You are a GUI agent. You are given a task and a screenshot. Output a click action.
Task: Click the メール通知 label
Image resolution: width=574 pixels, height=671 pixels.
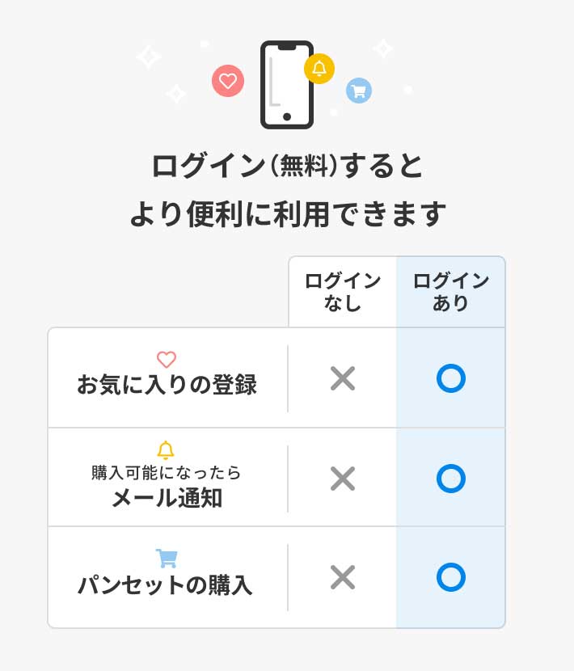click(x=167, y=498)
